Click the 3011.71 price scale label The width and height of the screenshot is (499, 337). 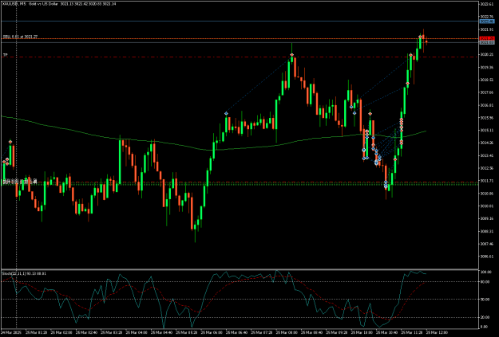point(487,181)
